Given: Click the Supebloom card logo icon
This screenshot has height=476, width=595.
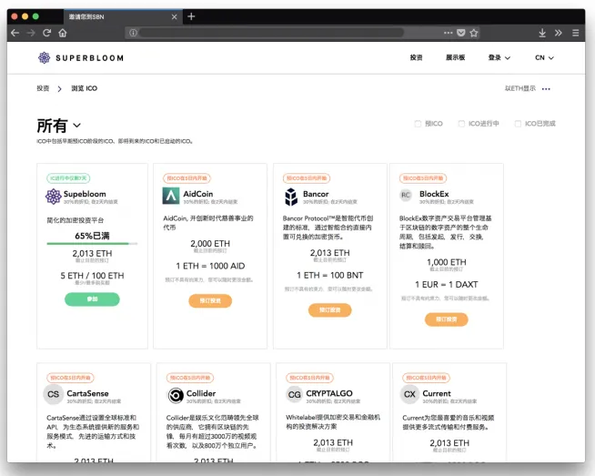Looking at the screenshot, I should coord(53,197).
